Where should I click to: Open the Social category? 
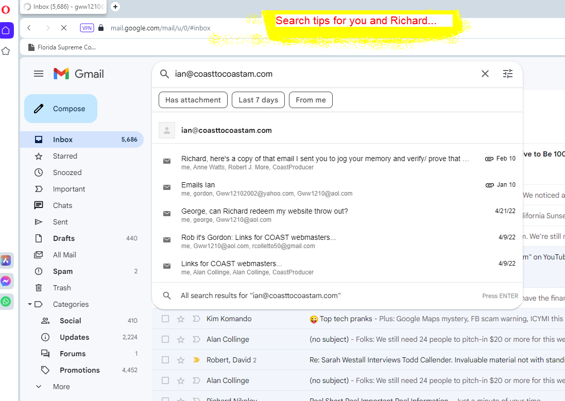(x=82, y=321)
